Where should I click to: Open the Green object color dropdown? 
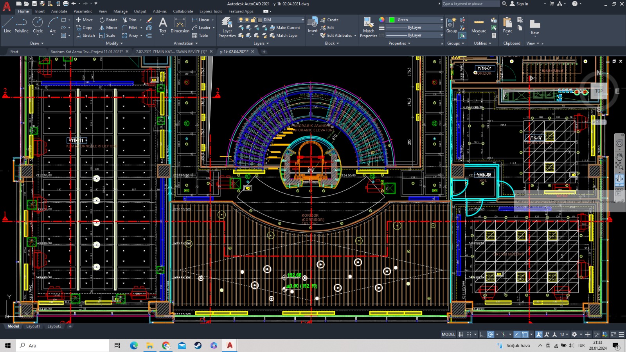point(442,20)
